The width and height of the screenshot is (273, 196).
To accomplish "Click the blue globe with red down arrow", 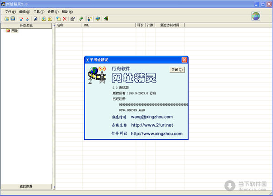I will pyautogui.click(x=27, y=19).
